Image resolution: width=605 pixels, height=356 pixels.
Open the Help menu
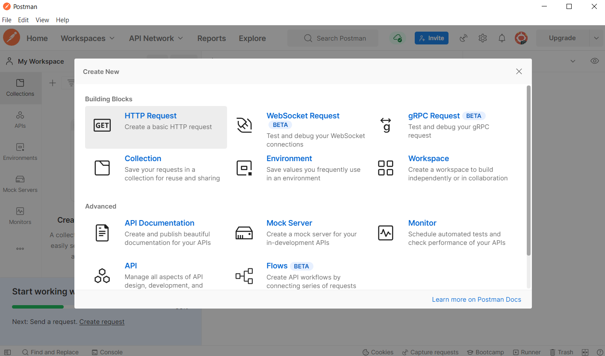point(62,20)
